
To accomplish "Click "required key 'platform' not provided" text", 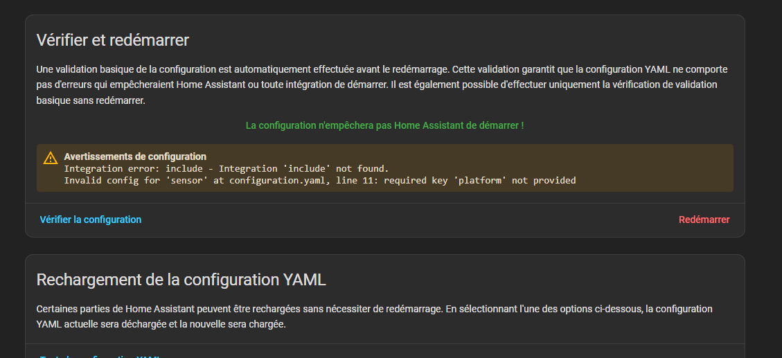I will click(x=479, y=181).
